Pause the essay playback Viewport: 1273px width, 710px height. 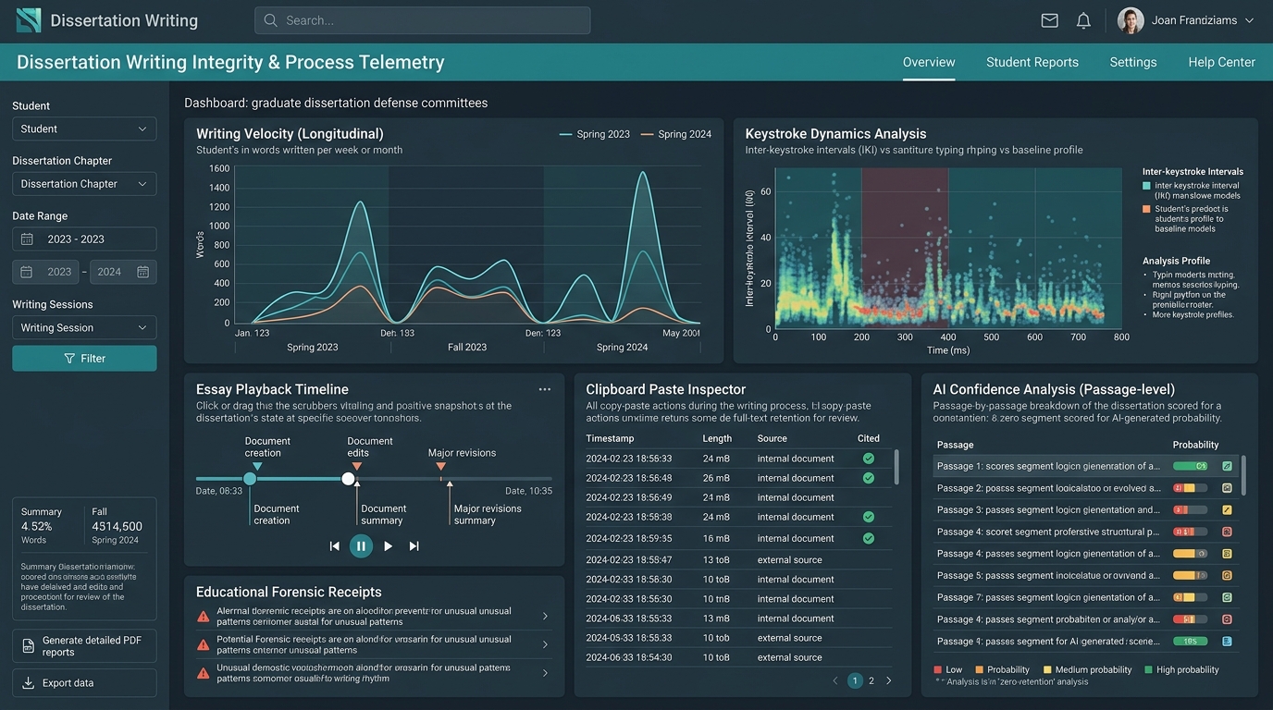tap(361, 546)
